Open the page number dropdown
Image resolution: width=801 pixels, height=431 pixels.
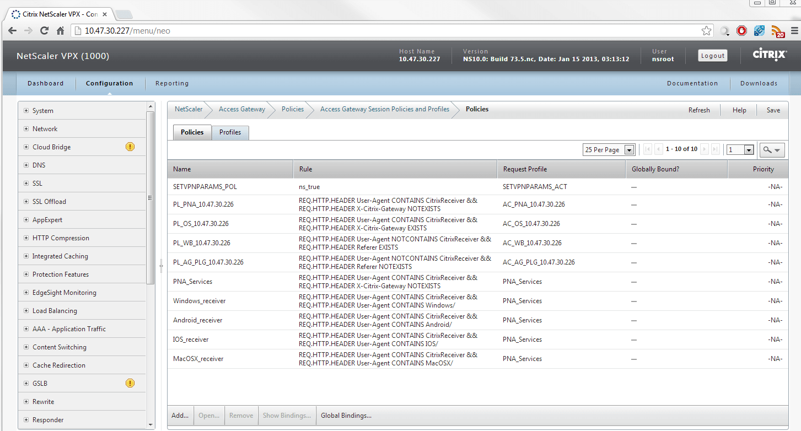point(740,149)
